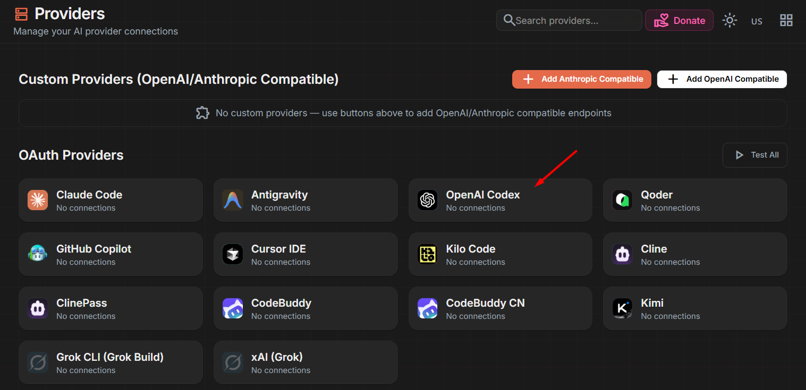The image size is (806, 390).
Task: Click the xAI (Grok) icon
Action: click(x=233, y=362)
